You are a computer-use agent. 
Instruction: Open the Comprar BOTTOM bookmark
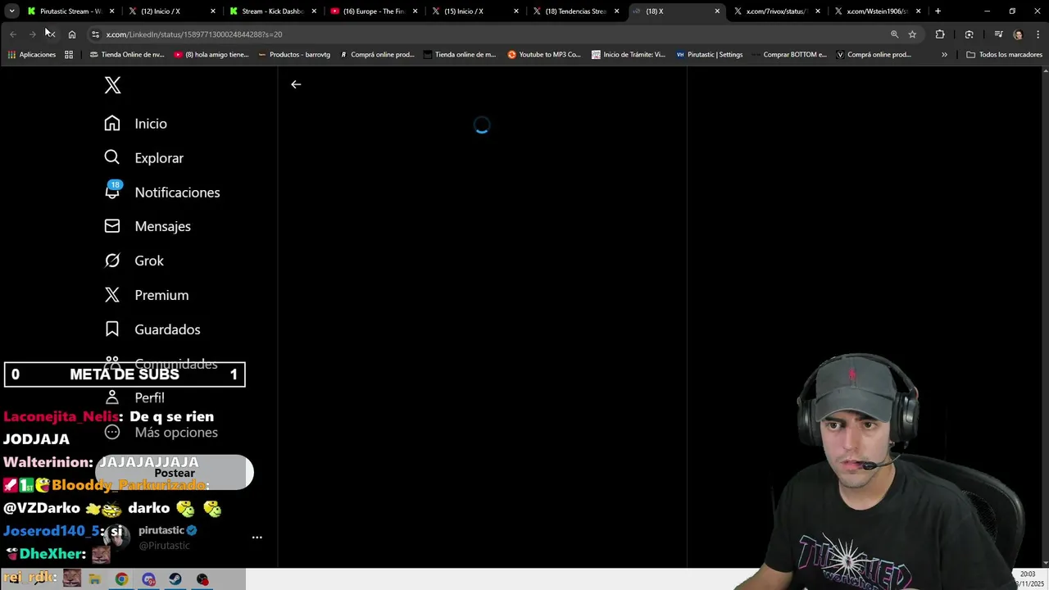788,55
